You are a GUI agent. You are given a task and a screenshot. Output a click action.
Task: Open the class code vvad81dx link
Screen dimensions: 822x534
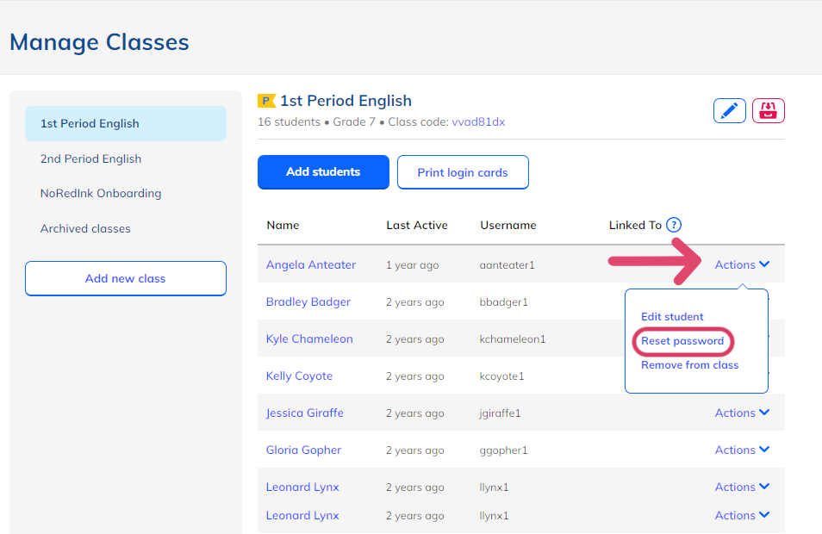tap(478, 122)
